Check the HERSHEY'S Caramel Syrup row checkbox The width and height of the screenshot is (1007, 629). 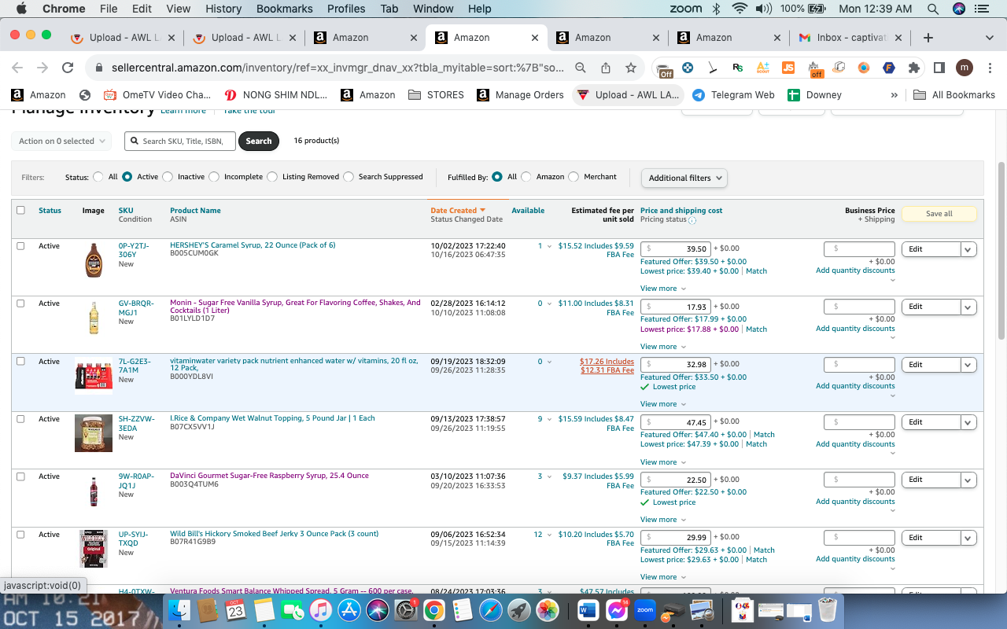point(20,246)
